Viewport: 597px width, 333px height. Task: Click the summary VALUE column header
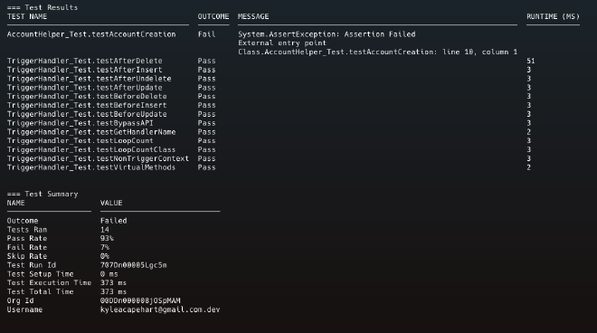click(x=111, y=203)
